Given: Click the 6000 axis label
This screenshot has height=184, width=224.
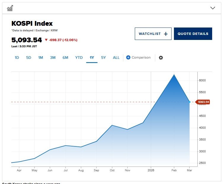Looking at the screenshot, I should pyautogui.click(x=202, y=80).
